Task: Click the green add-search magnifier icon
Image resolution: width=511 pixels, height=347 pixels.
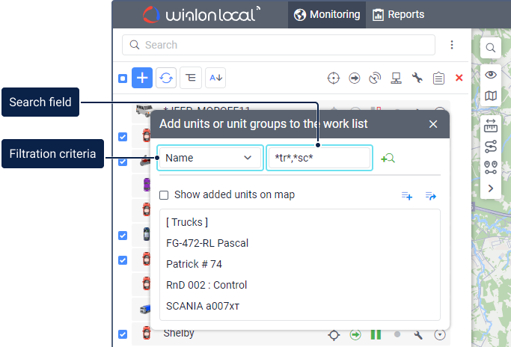Action: coord(388,159)
